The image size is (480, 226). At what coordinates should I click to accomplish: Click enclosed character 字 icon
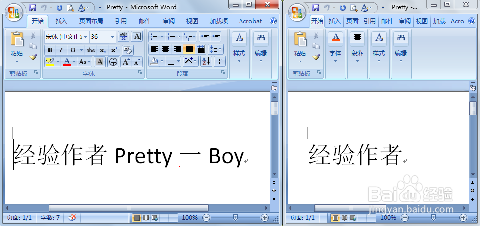[113, 62]
